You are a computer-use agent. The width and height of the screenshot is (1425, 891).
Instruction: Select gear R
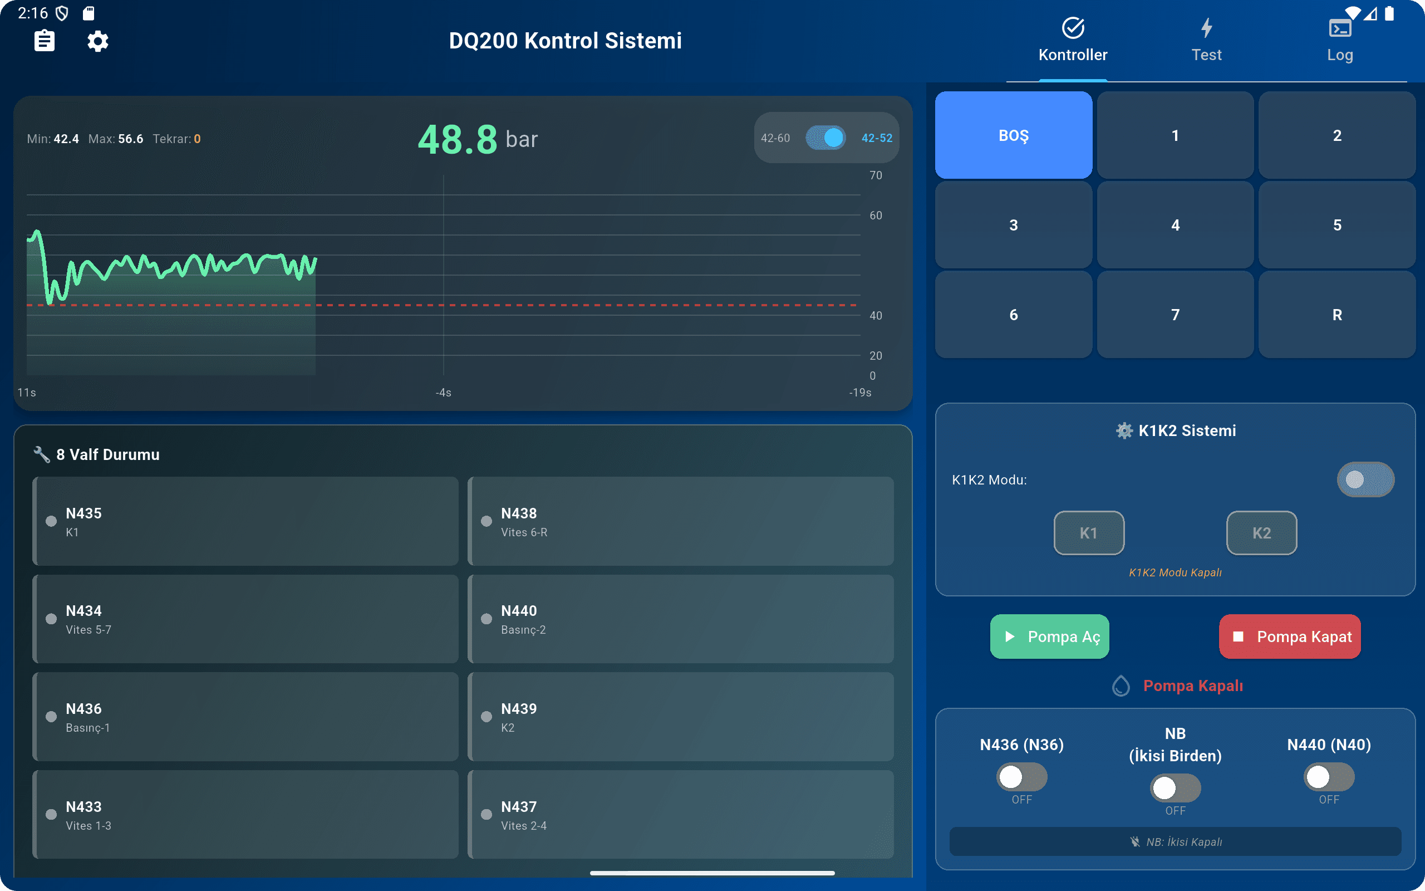pyautogui.click(x=1336, y=315)
